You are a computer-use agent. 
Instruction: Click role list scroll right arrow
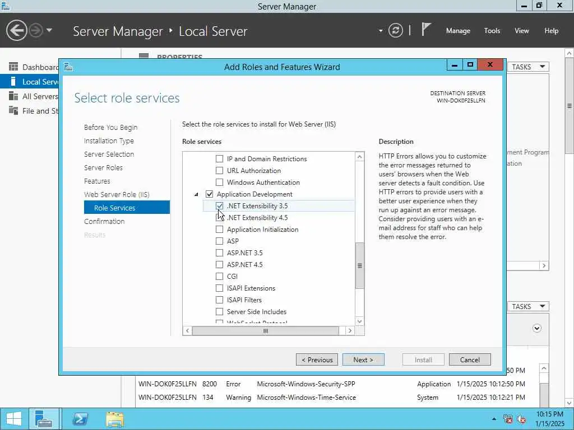point(350,330)
